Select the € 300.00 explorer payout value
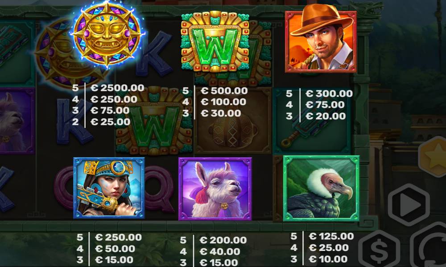 click(329, 93)
